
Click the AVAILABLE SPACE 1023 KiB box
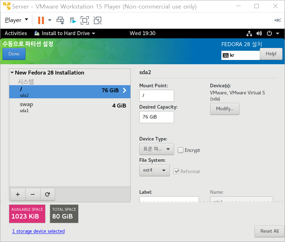coord(27,214)
